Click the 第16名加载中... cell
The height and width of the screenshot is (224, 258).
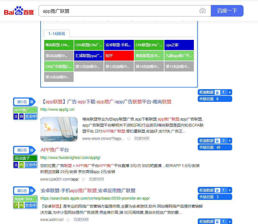59,77
